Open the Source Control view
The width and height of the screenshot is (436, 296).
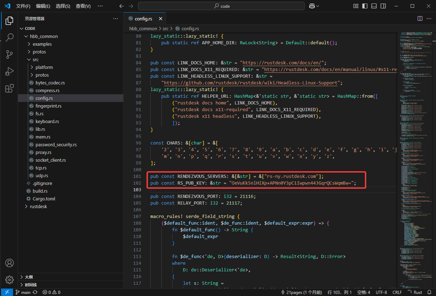pos(10,54)
